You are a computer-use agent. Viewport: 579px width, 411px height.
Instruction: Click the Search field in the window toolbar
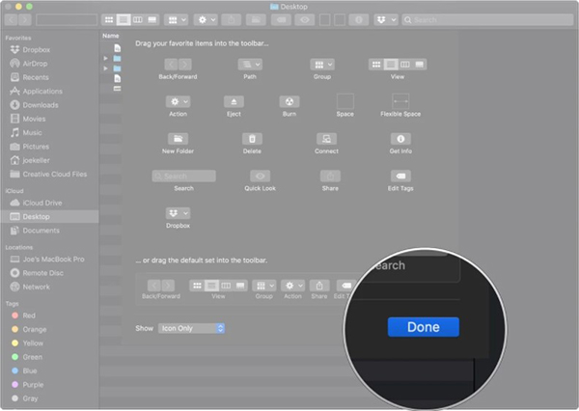pos(487,19)
